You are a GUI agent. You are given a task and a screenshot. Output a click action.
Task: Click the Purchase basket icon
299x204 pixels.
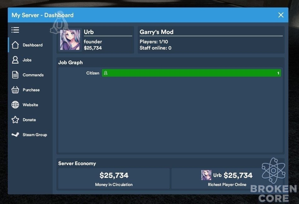tap(15, 90)
